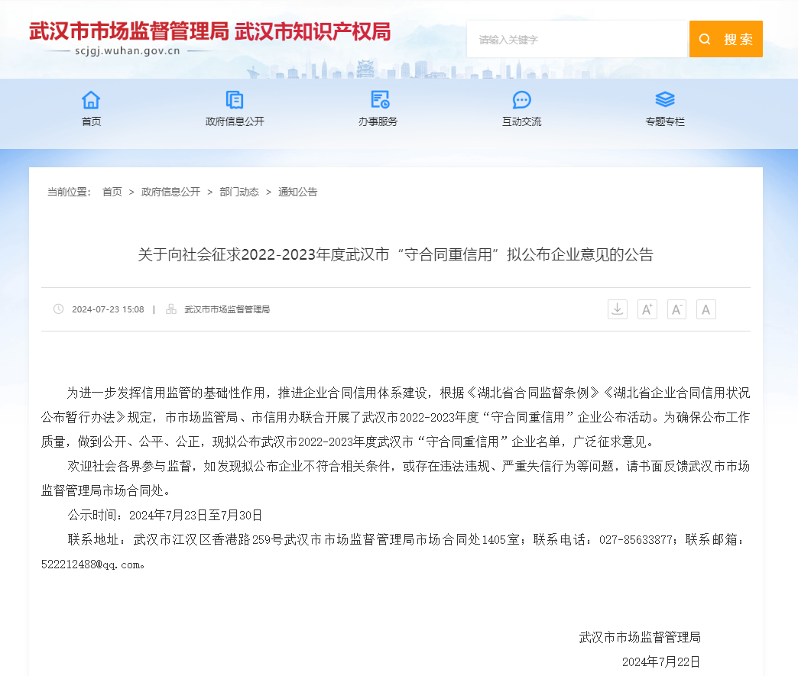Focus the keyword search input field
This screenshot has width=798, height=676.
click(577, 39)
